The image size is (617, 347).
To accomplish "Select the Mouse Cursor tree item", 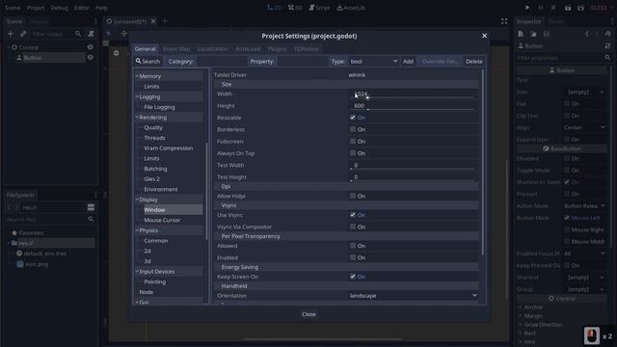I will (x=162, y=220).
